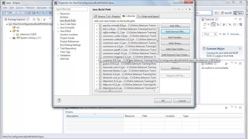Click the type filter text field
Viewport: 248px width, 139px height.
click(72, 9)
